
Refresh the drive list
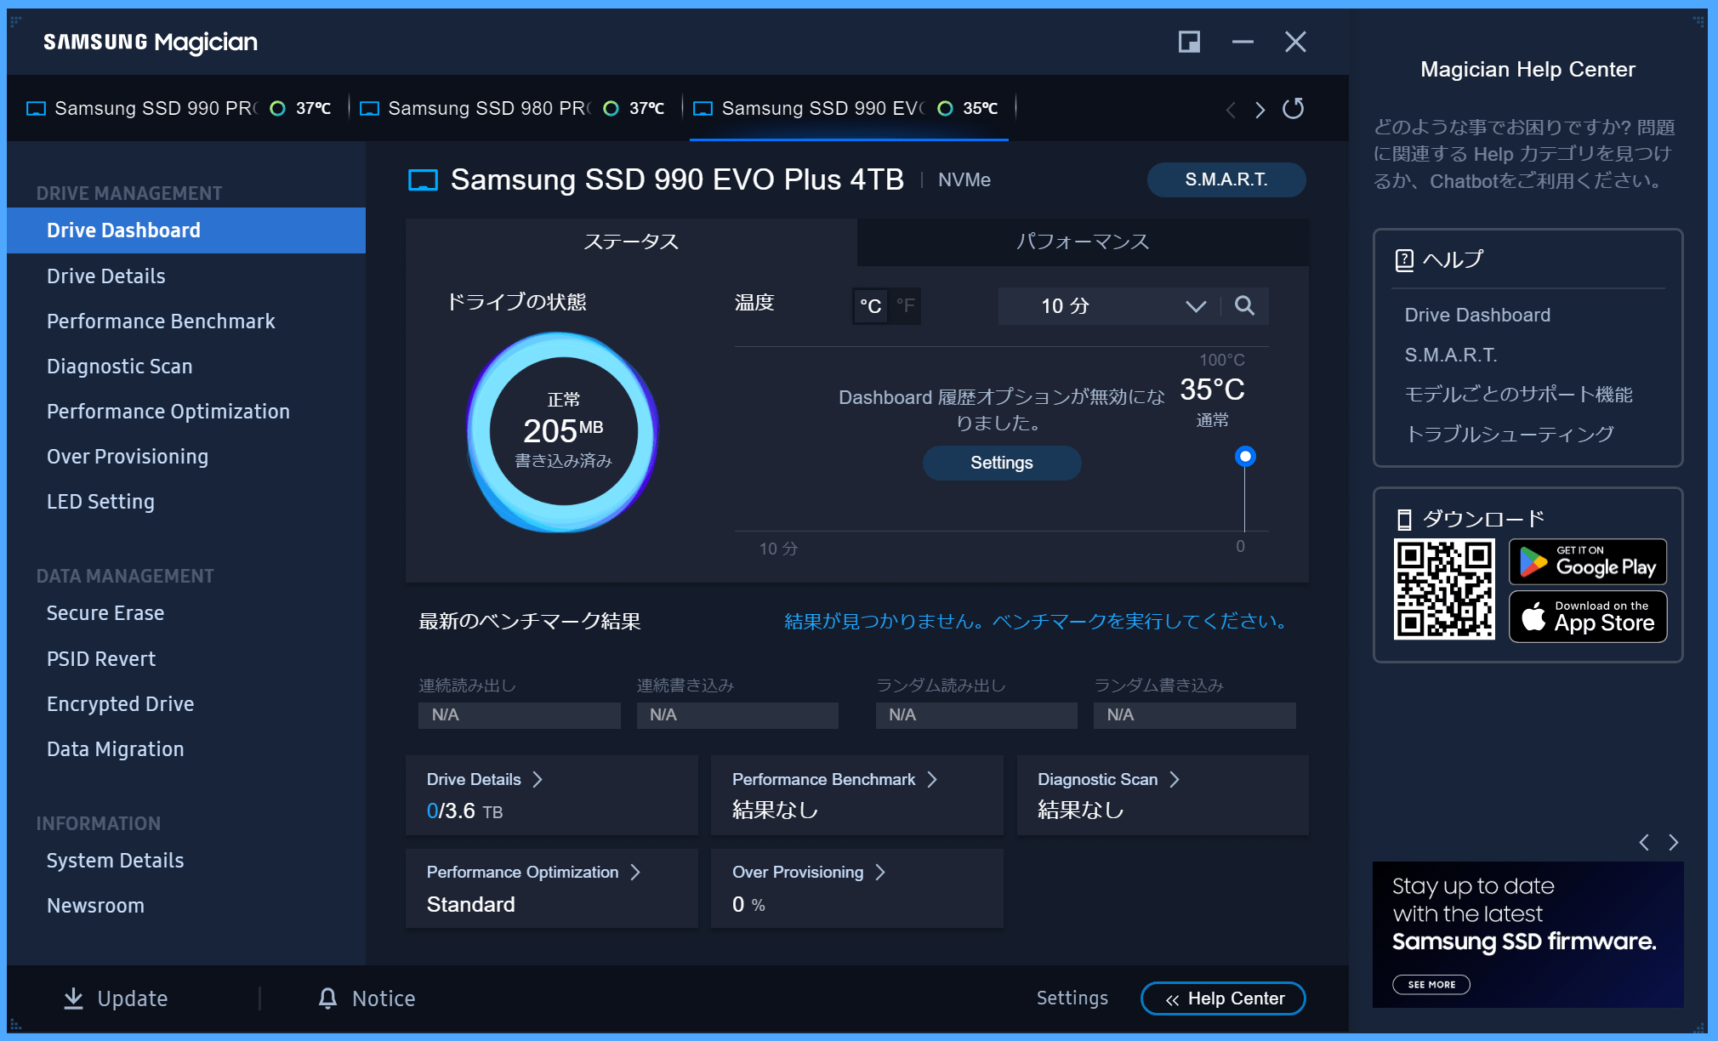pyautogui.click(x=1294, y=109)
